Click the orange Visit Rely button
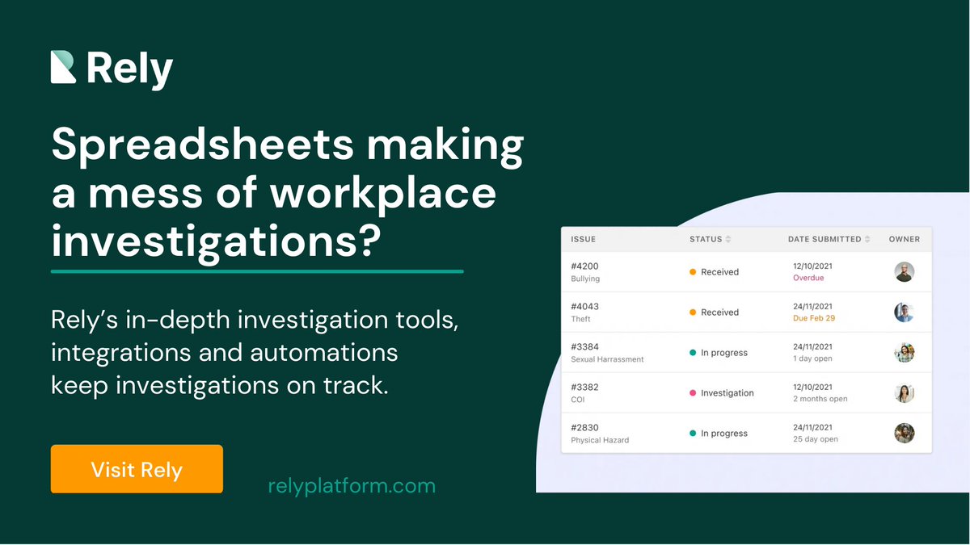This screenshot has width=970, height=545. point(137,469)
